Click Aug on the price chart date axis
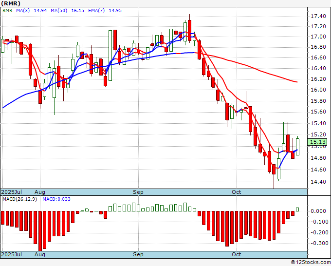This screenshot has height=266, width=331. click(x=40, y=192)
